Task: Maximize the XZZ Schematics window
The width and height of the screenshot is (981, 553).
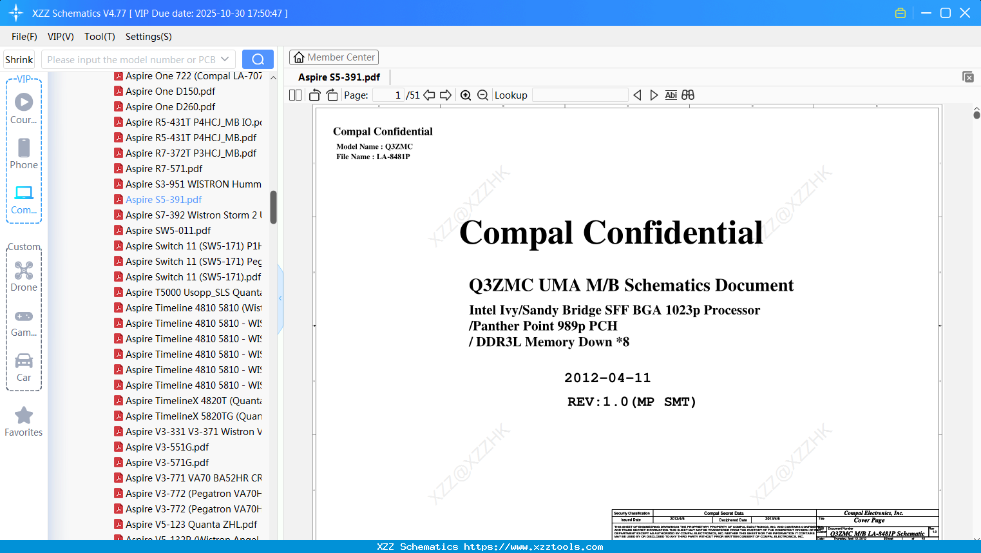Action: point(946,13)
